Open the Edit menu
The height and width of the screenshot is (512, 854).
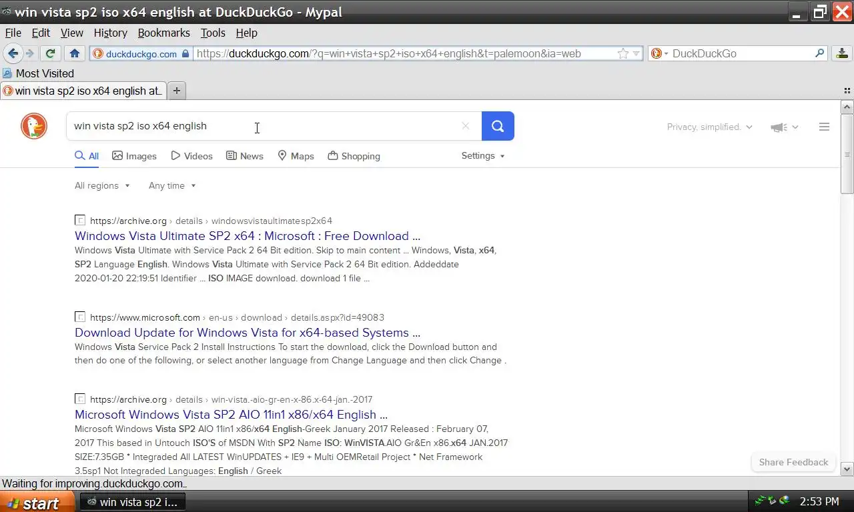[x=41, y=33]
